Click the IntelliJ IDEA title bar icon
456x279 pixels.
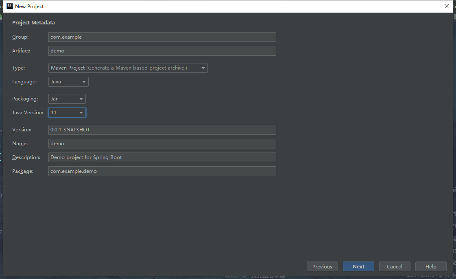10,6
